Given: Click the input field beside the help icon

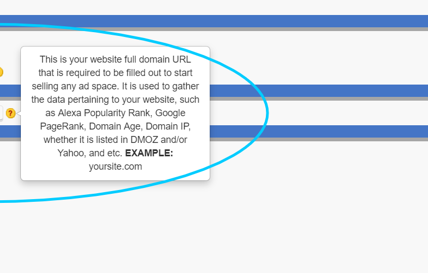Looking at the screenshot, I should tap(2, 113).
